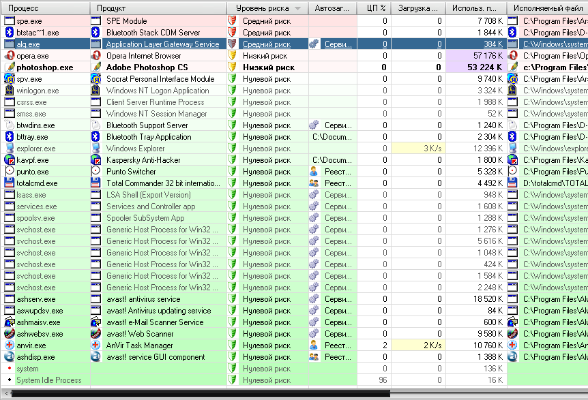Click the executable-path icon in opera.exe row
Screen dimensions: 588x400
[x=513, y=56]
